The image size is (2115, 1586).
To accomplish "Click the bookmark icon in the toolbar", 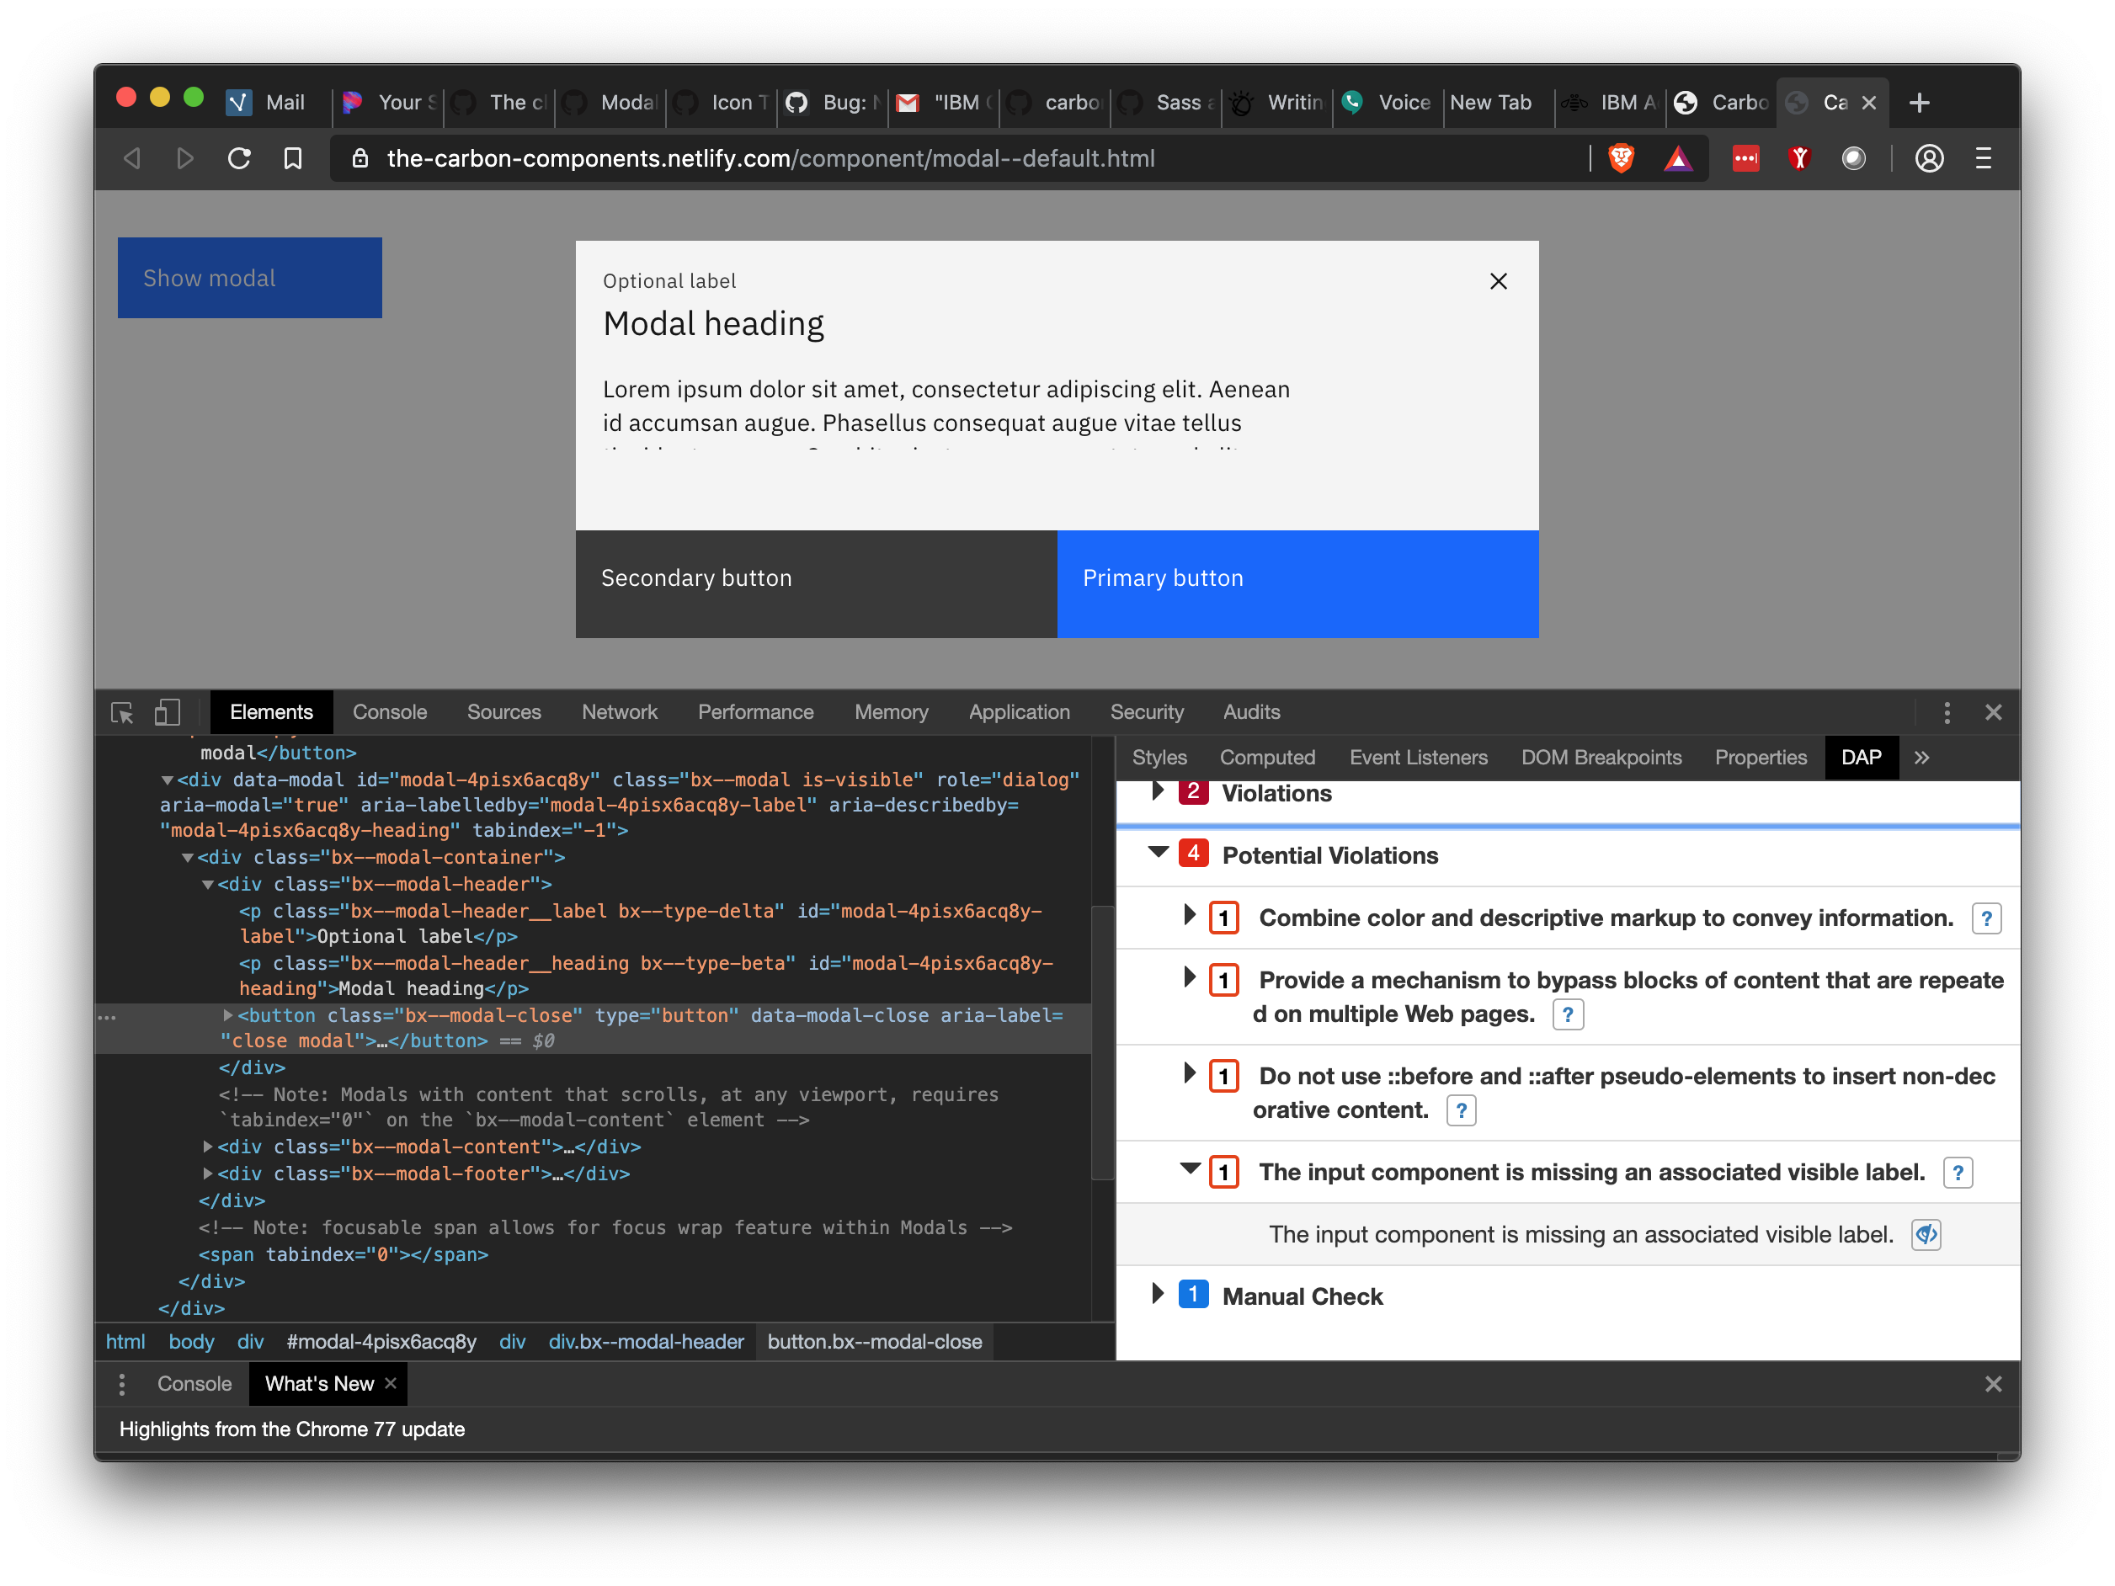I will (x=293, y=157).
